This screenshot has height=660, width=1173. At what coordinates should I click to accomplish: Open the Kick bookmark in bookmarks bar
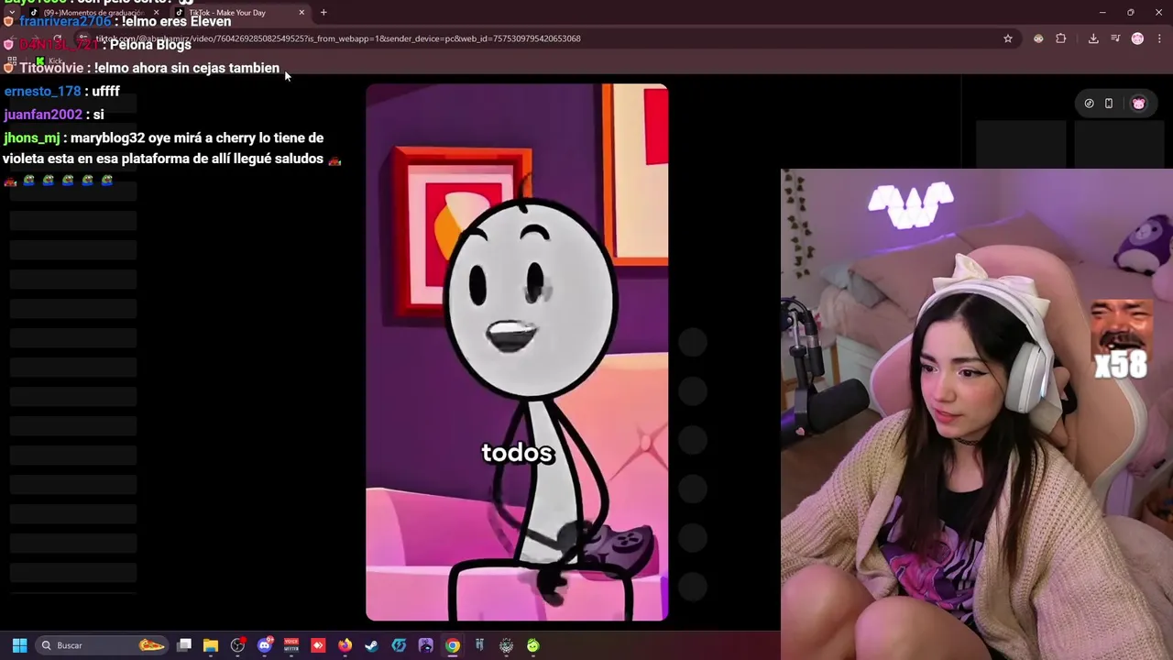49,61
